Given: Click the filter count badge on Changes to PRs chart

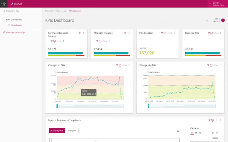Looking at the screenshot, I should coord(211,65).
